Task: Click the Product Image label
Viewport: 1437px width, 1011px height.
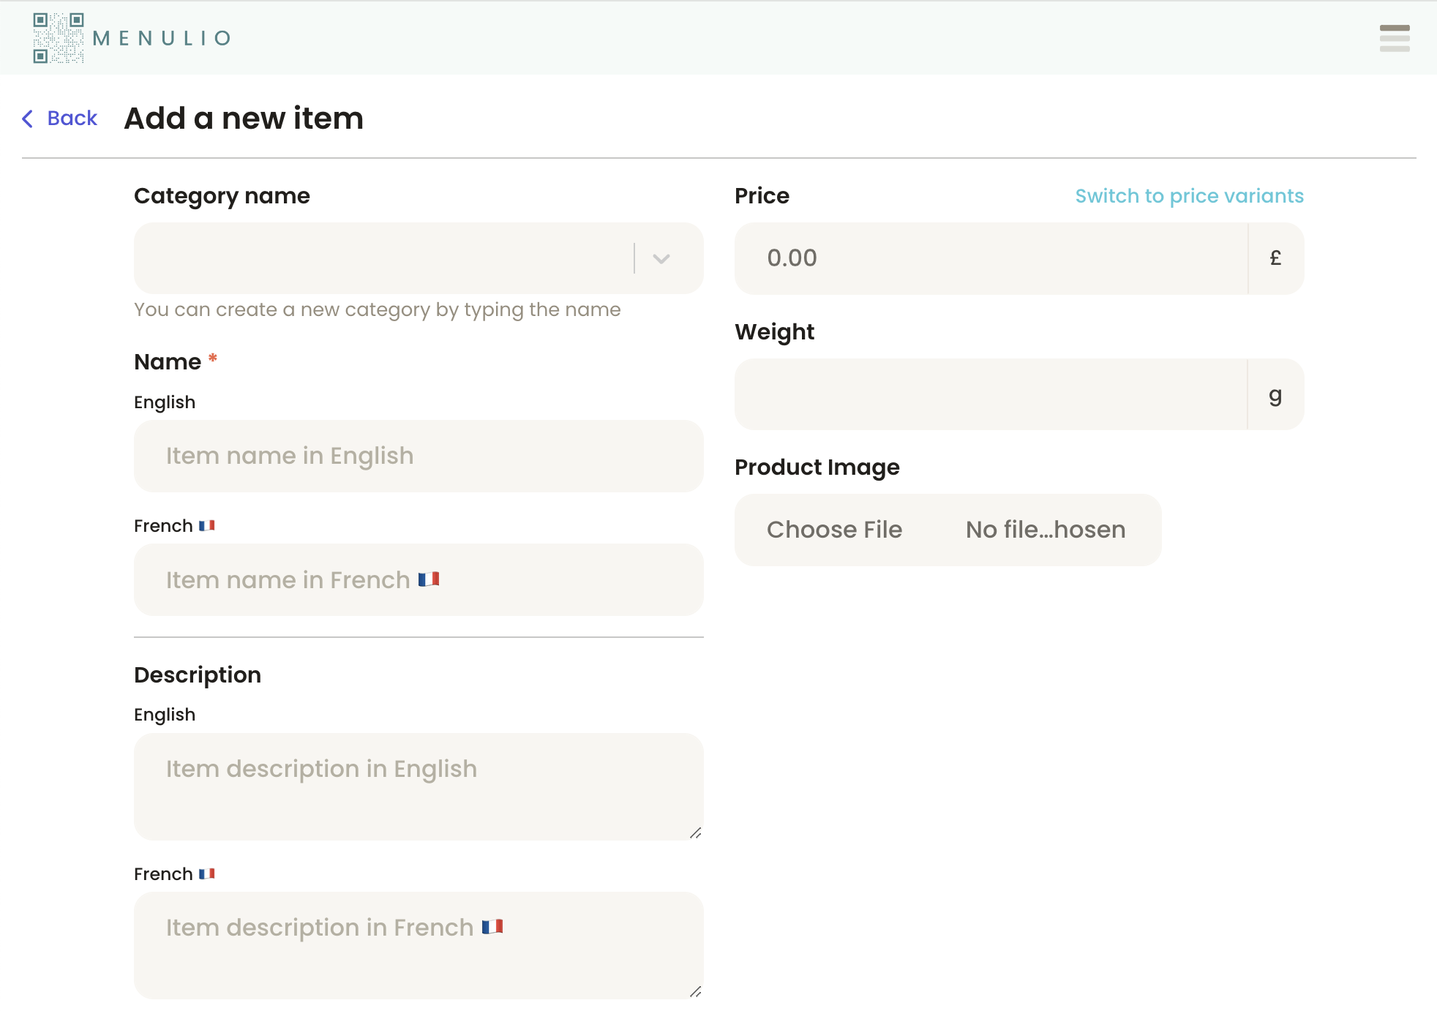Action: [x=817, y=467]
